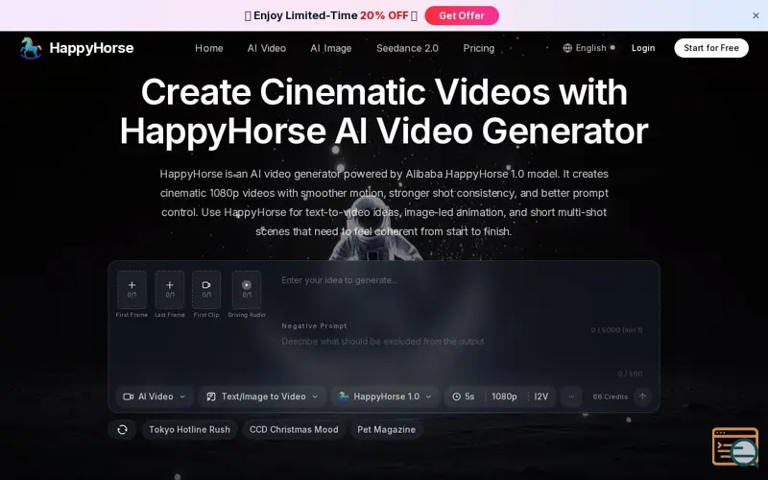
Task: Click the Get Offer button
Action: click(462, 15)
